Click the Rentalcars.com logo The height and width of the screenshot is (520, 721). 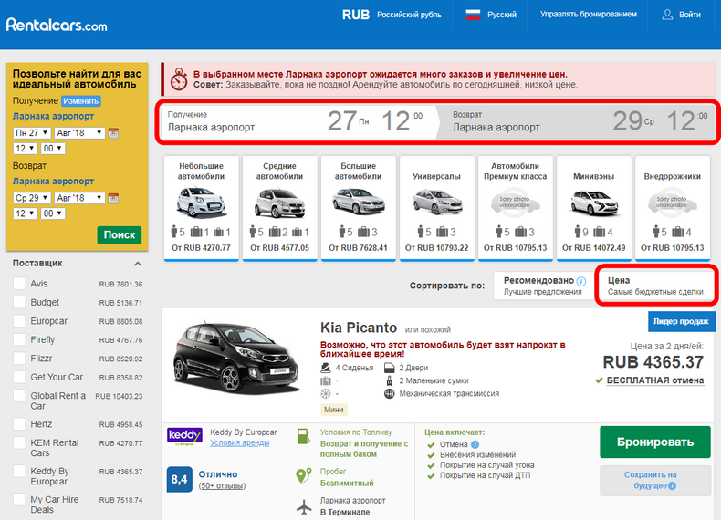[x=57, y=25]
